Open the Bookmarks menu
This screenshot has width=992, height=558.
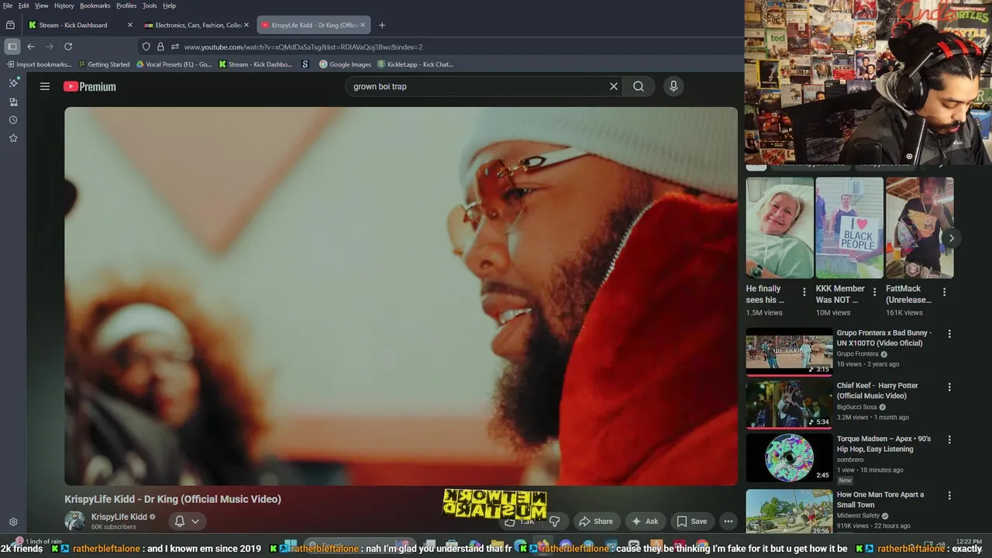(95, 5)
